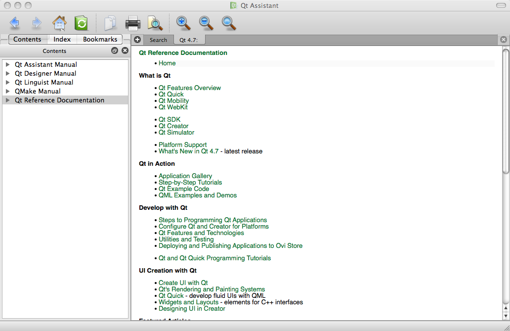
Task: Click the scrollbar down arrow
Action: pyautogui.click(x=506, y=316)
